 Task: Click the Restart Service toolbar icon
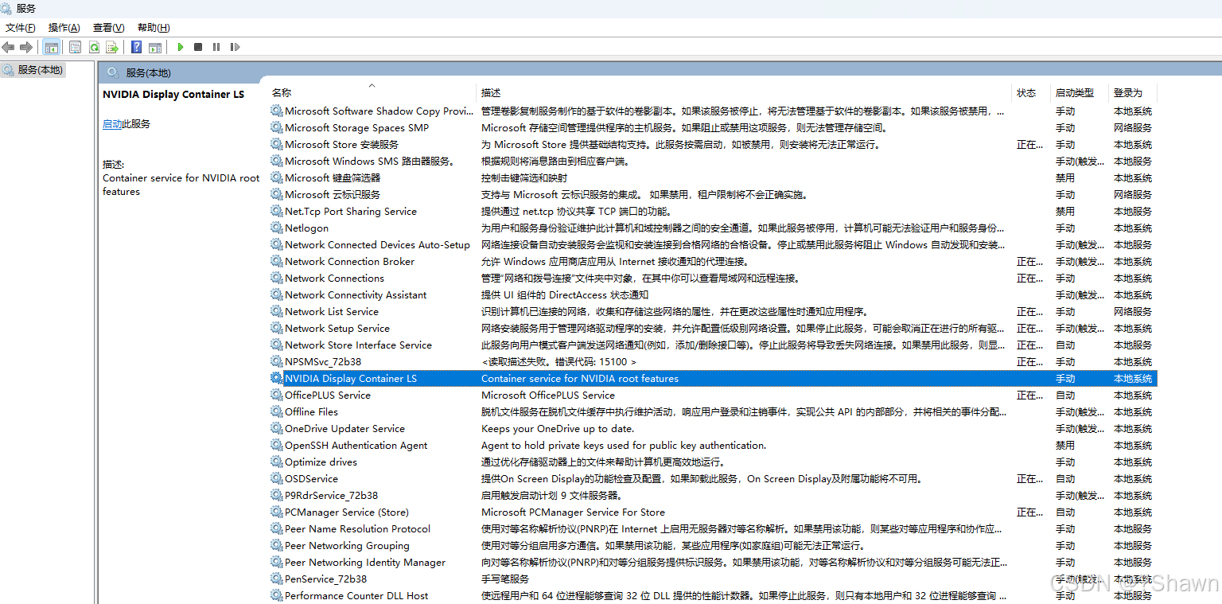click(x=235, y=47)
